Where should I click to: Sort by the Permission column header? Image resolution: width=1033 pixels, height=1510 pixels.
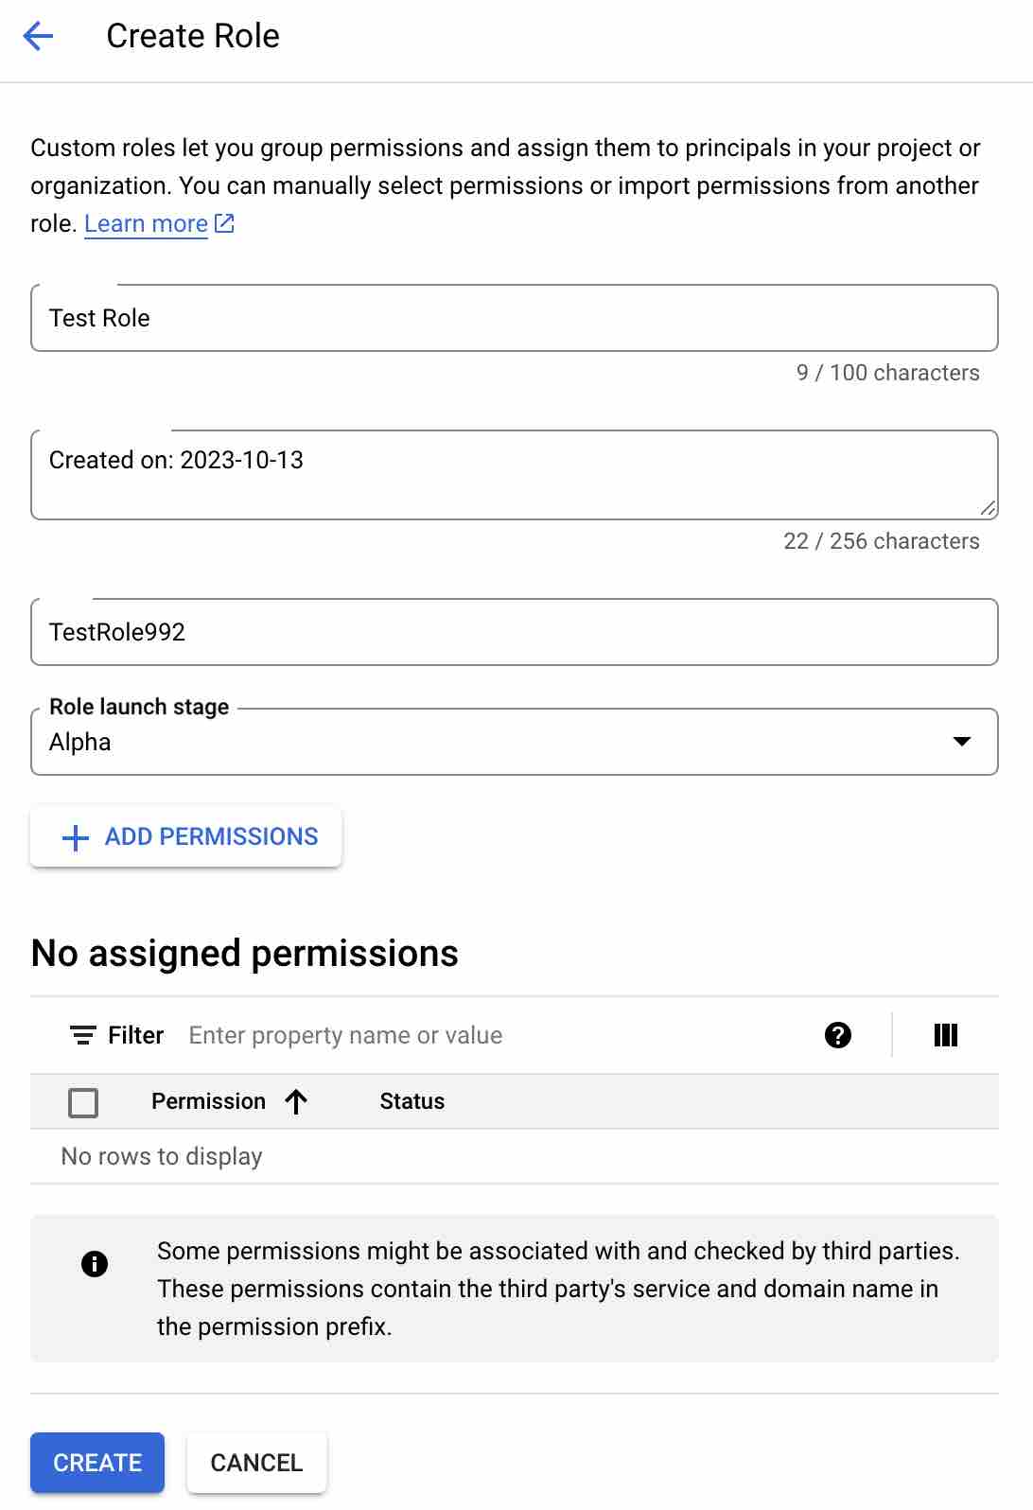tap(208, 1101)
